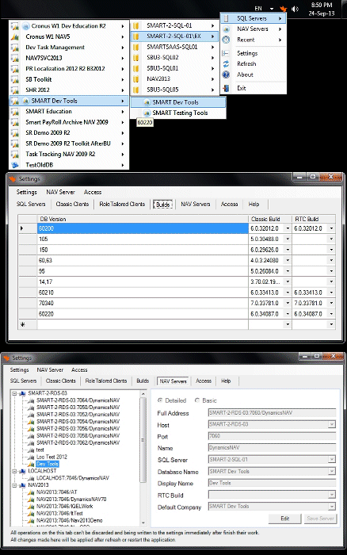This screenshot has height=555, width=347.
Task: Select the SMART-2-SQL-01\EX server entry
Action: 174,36
